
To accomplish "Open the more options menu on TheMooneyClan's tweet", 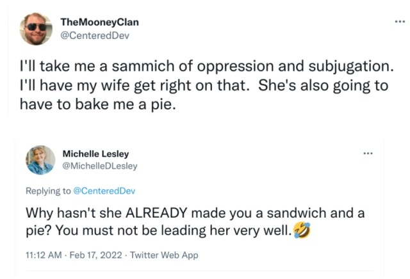I will point(399,22).
